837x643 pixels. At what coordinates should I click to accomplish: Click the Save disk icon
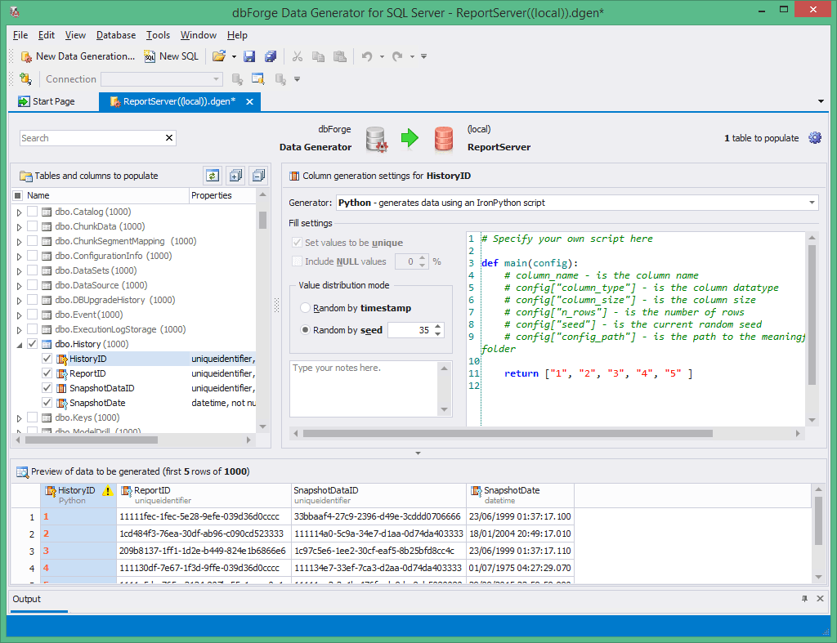[x=249, y=56]
